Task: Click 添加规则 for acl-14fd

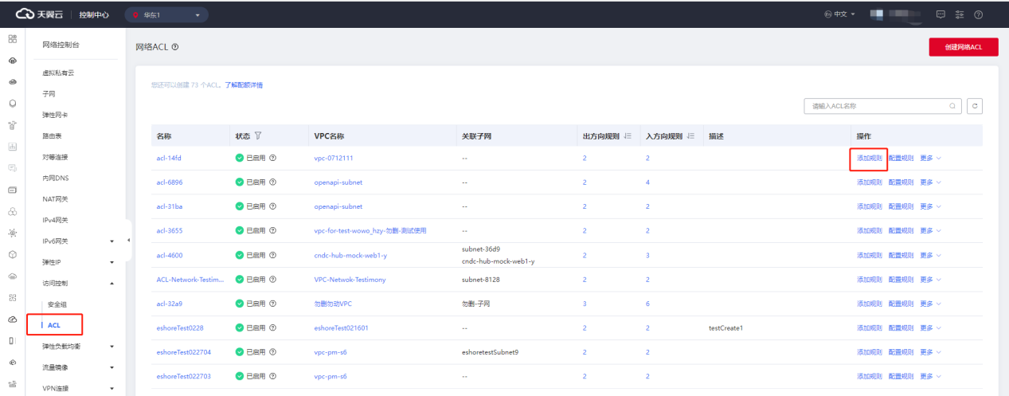Action: (869, 159)
